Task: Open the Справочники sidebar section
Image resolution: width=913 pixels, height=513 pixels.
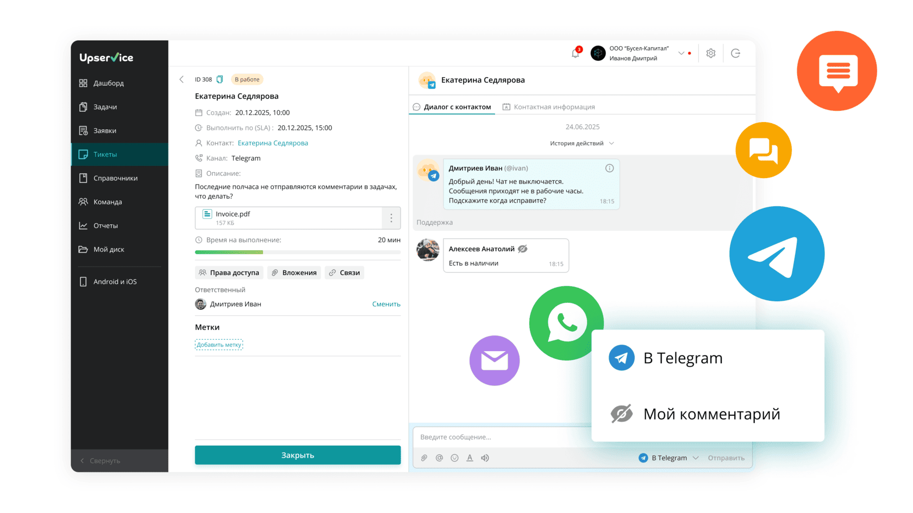Action: [119, 178]
